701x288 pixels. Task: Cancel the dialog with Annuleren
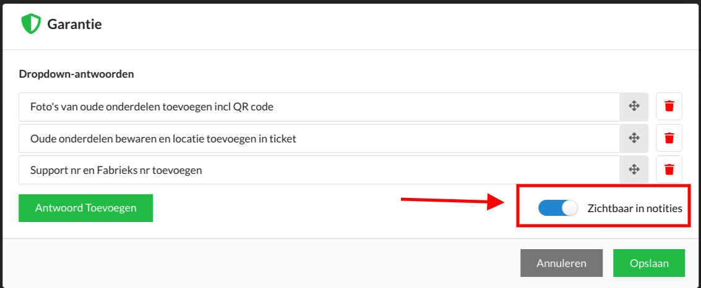(562, 263)
